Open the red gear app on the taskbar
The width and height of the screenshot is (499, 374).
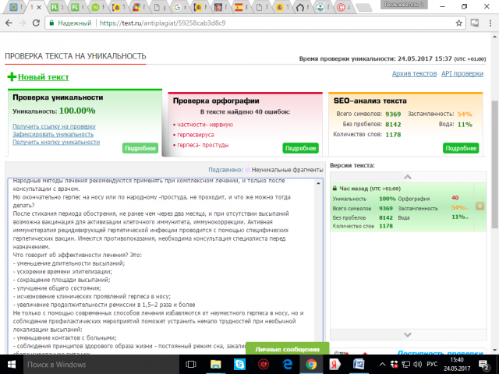pos(264,365)
